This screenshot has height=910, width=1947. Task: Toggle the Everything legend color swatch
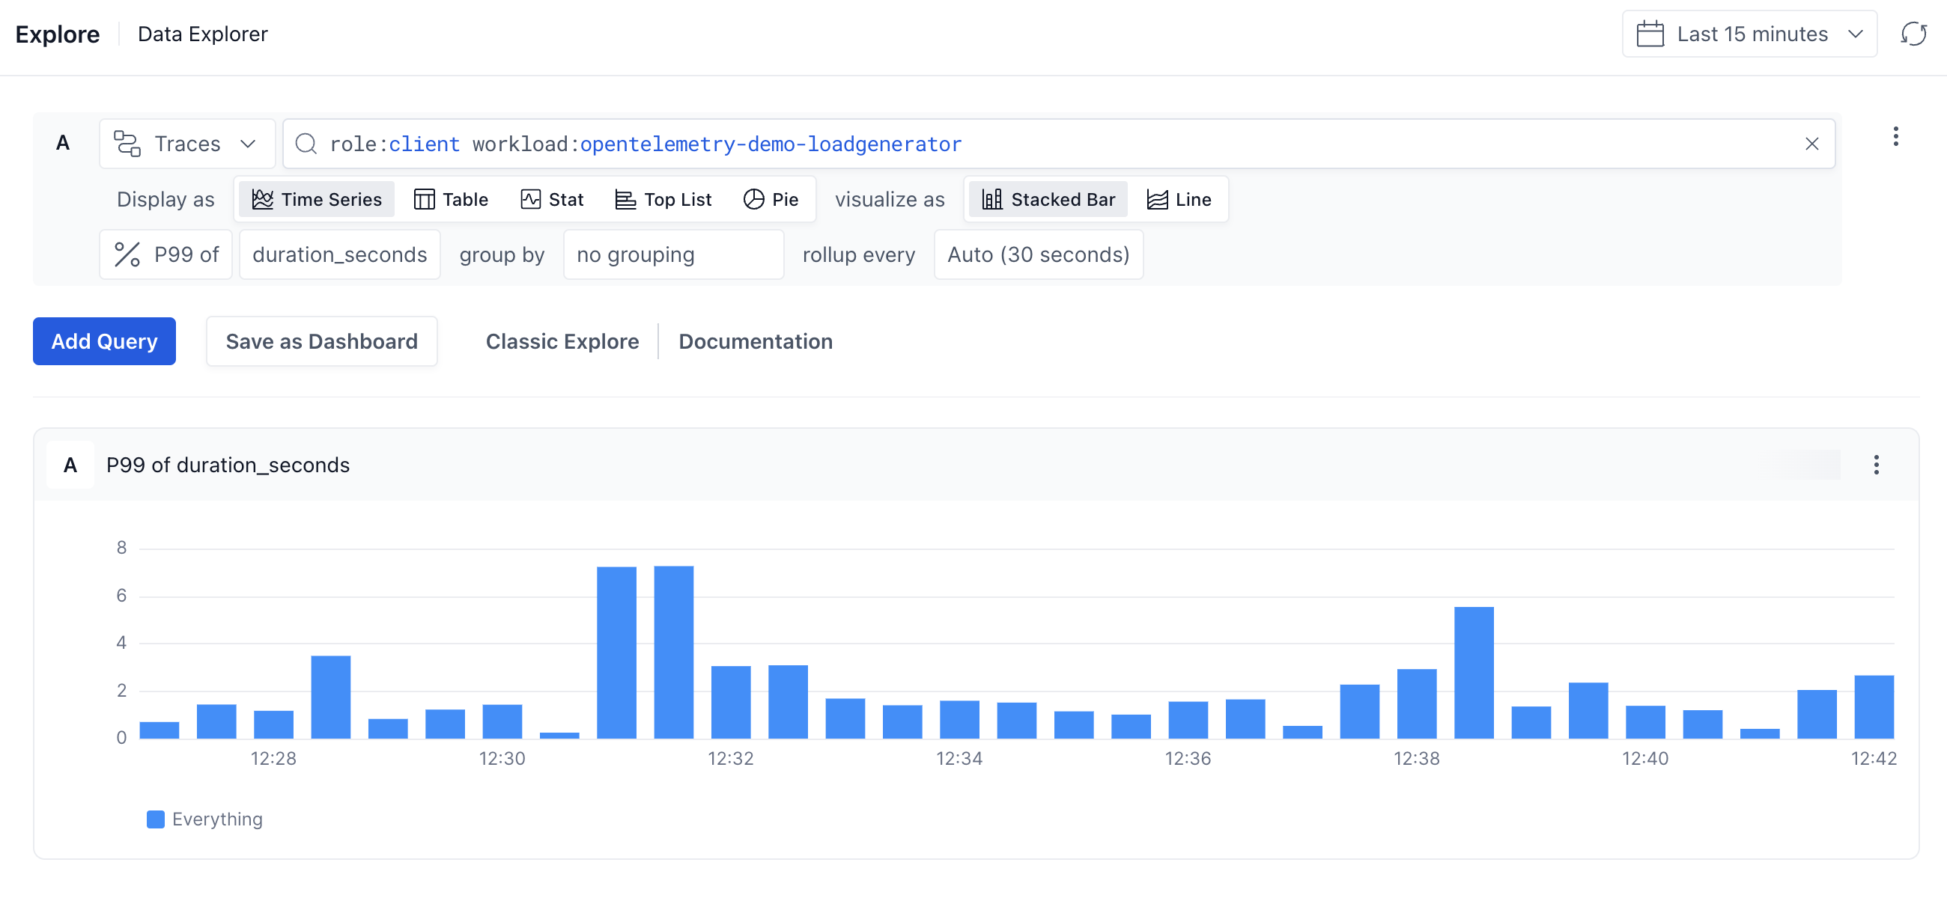pyautogui.click(x=156, y=819)
